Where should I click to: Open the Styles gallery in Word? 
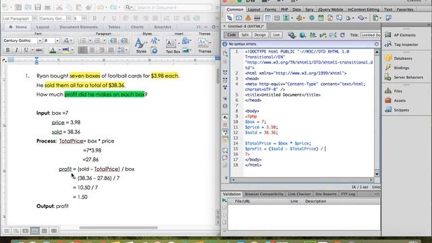(x=141, y=45)
